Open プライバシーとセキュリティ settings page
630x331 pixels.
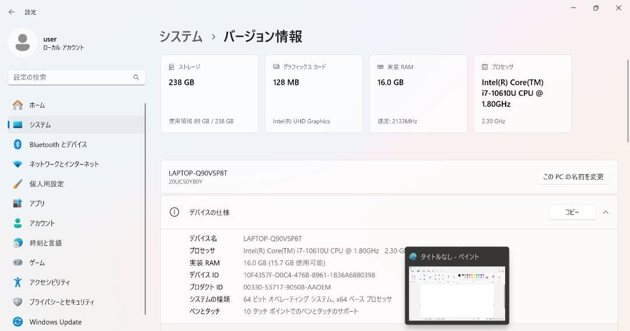coord(77,302)
